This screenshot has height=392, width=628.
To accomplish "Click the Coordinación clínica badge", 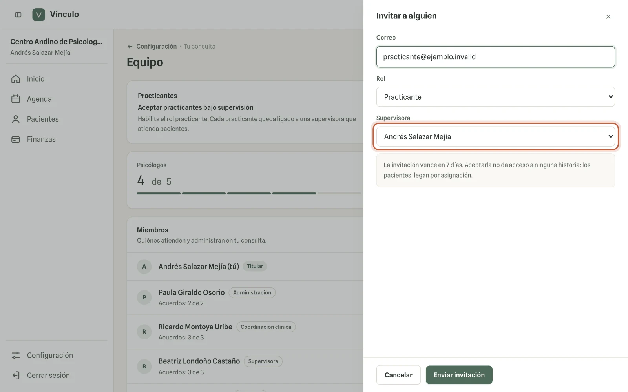I will pyautogui.click(x=266, y=327).
